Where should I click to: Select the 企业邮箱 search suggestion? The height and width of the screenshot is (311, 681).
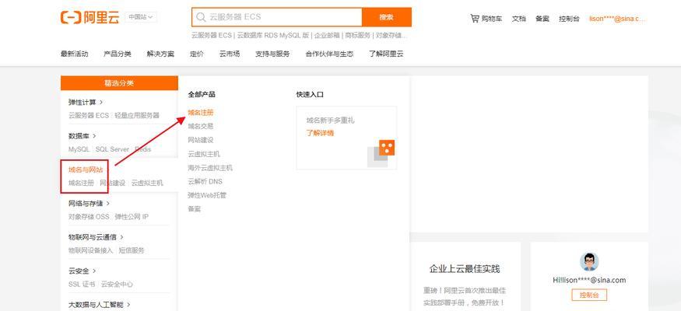[327, 35]
